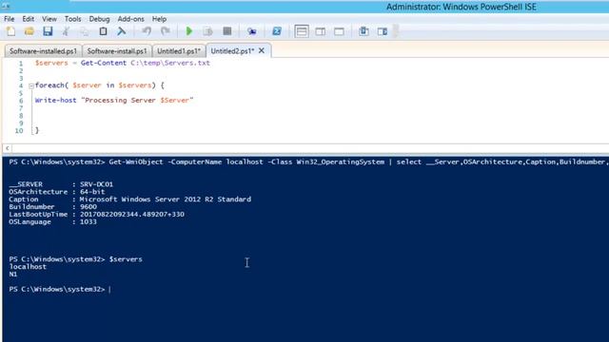Click the Start PowerShell.exe icon
The image size is (609, 342).
coord(277,31)
